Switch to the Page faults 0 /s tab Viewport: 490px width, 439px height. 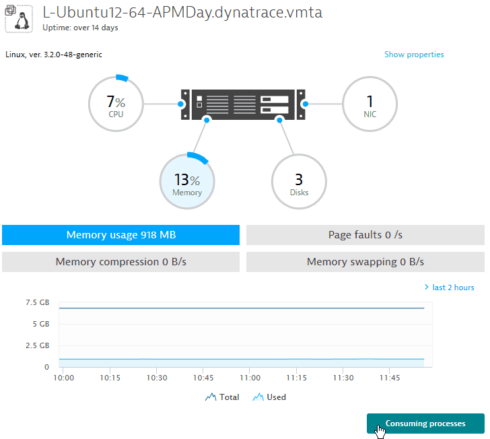pos(365,235)
